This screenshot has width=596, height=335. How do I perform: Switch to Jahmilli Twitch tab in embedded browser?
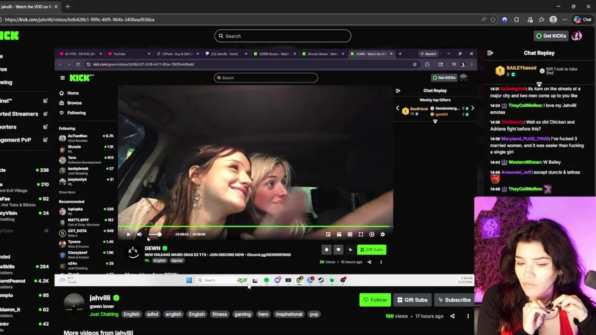[x=226, y=54]
